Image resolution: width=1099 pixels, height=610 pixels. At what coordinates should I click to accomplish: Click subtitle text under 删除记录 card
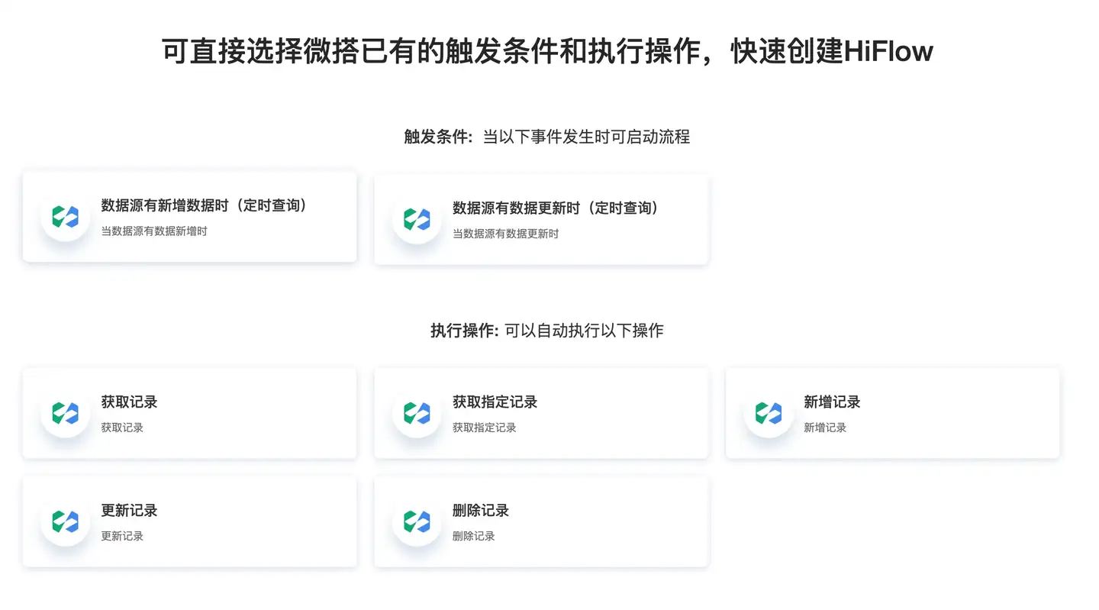[x=473, y=536]
